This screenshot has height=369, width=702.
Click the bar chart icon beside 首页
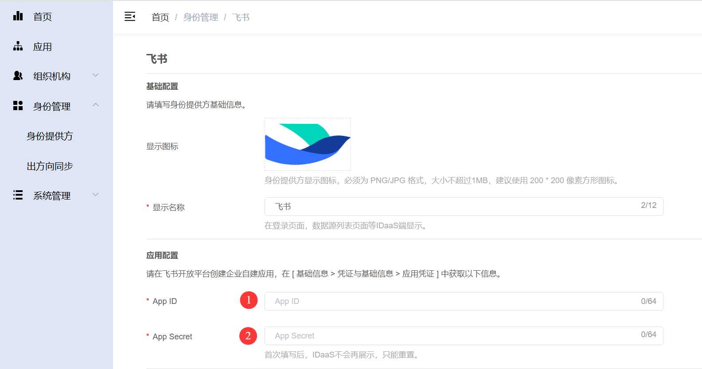[x=18, y=16]
